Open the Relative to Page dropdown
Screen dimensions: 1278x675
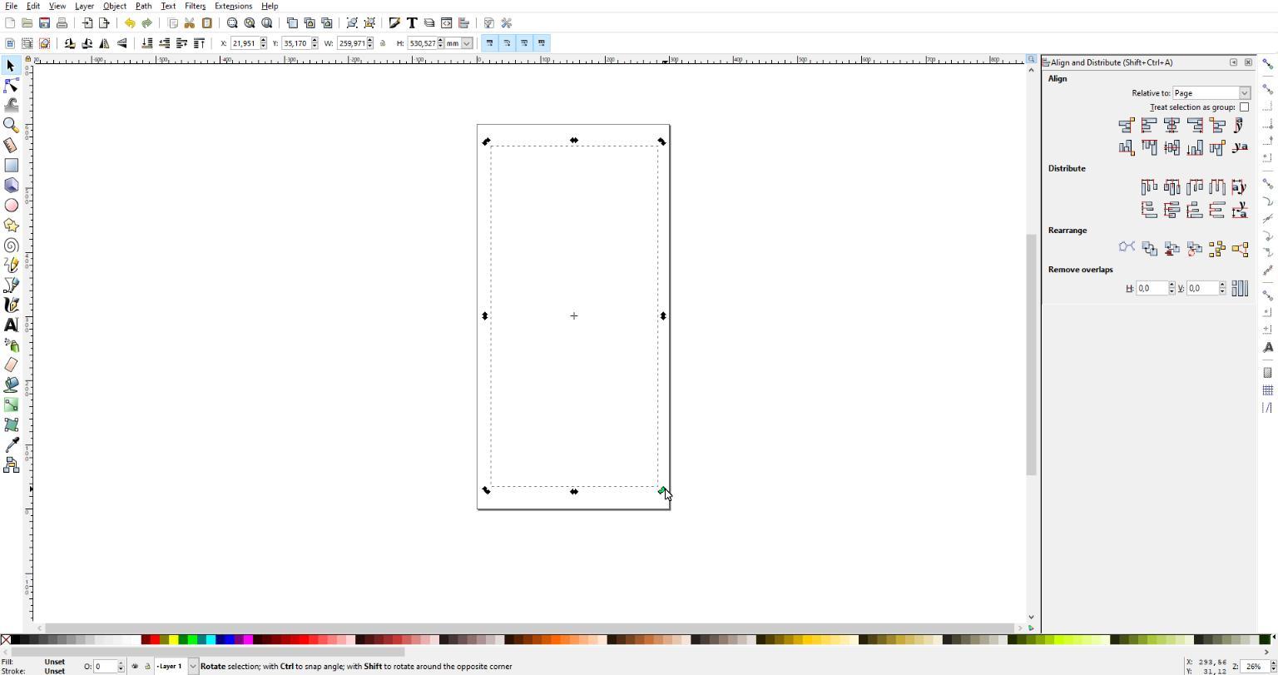[1211, 93]
